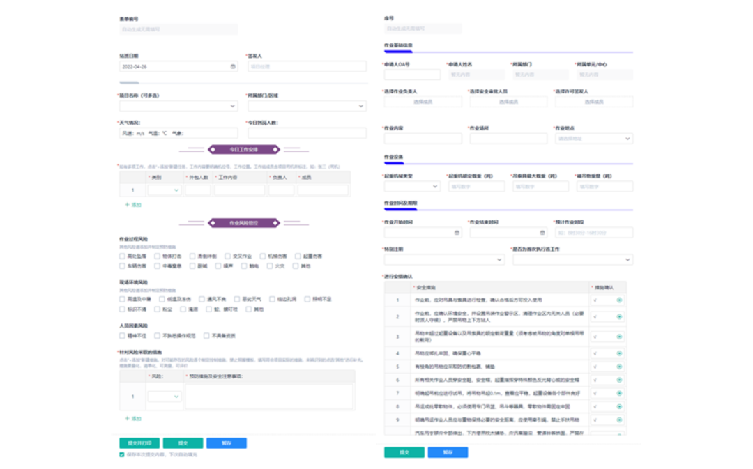Open calendar icon in the 2022-04-26 date field
This screenshot has height=469, width=753.
233,67
